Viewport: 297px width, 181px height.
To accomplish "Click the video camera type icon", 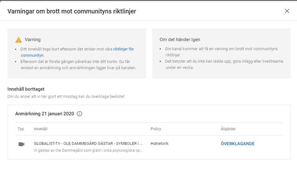I will coord(21,144).
